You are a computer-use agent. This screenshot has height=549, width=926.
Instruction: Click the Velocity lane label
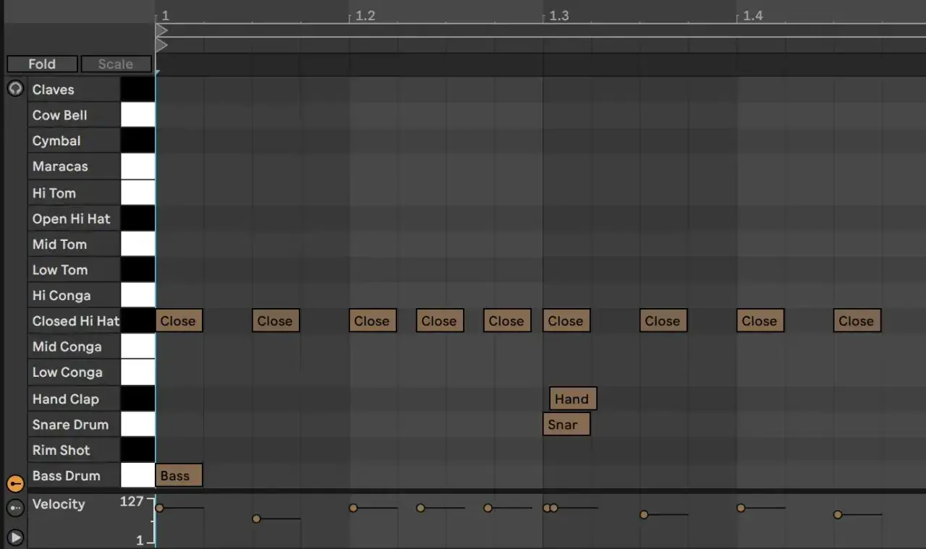pyautogui.click(x=59, y=504)
